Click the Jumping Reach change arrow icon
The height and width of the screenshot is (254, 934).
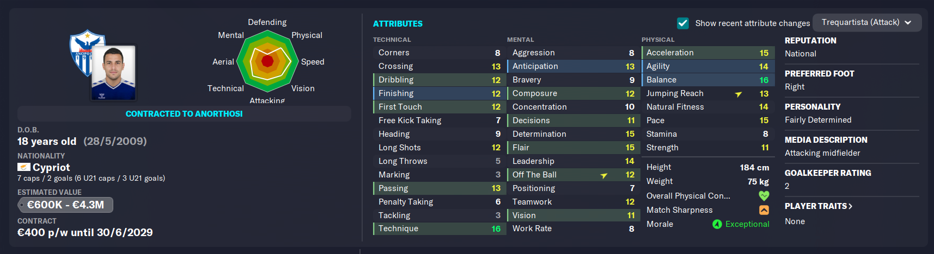[x=738, y=94]
